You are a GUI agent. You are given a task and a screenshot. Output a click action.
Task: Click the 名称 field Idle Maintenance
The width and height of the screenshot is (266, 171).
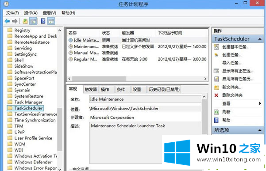point(145,99)
